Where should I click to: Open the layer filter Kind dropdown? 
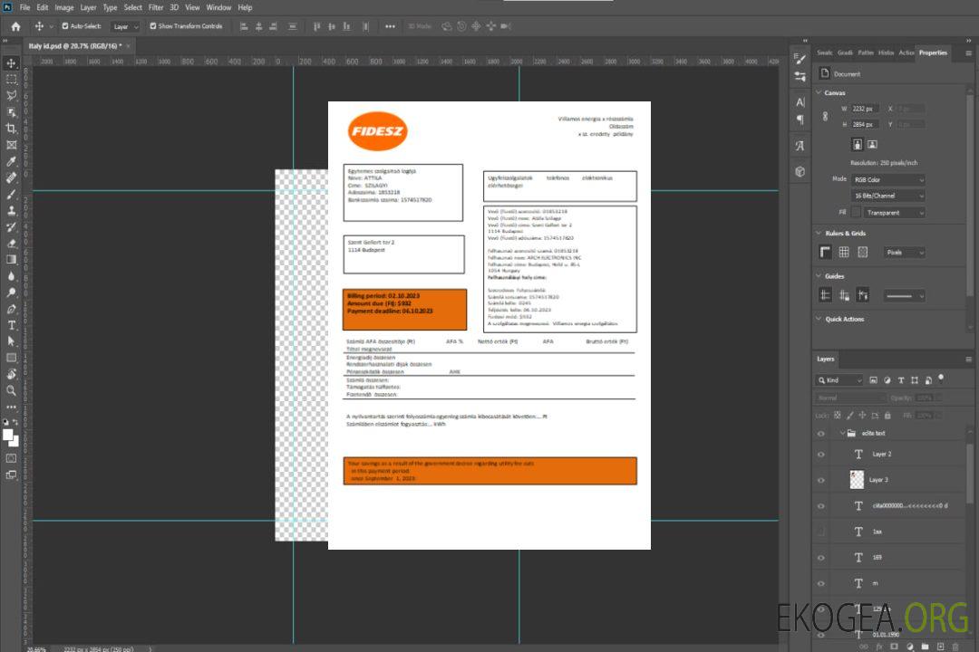839,380
